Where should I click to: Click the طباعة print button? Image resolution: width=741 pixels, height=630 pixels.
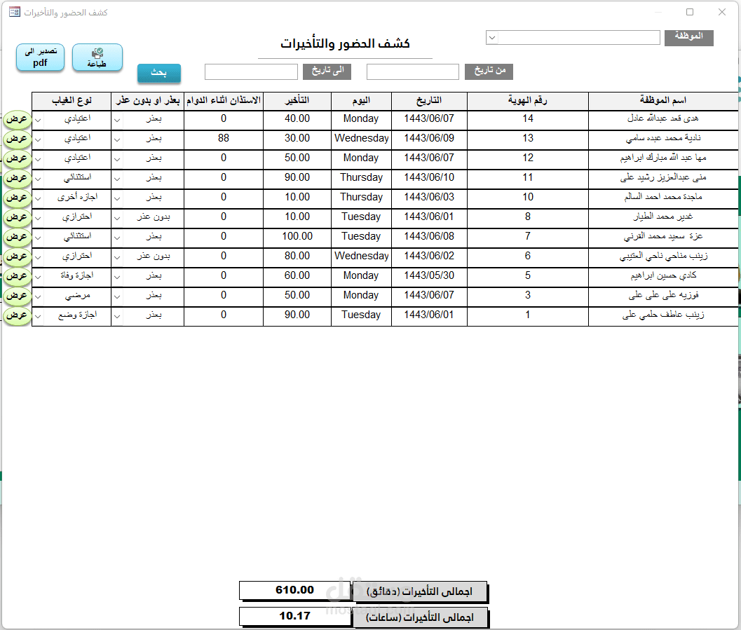[x=97, y=57]
